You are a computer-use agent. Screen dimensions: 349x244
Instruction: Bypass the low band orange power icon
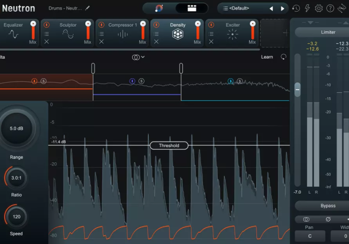(34, 81)
